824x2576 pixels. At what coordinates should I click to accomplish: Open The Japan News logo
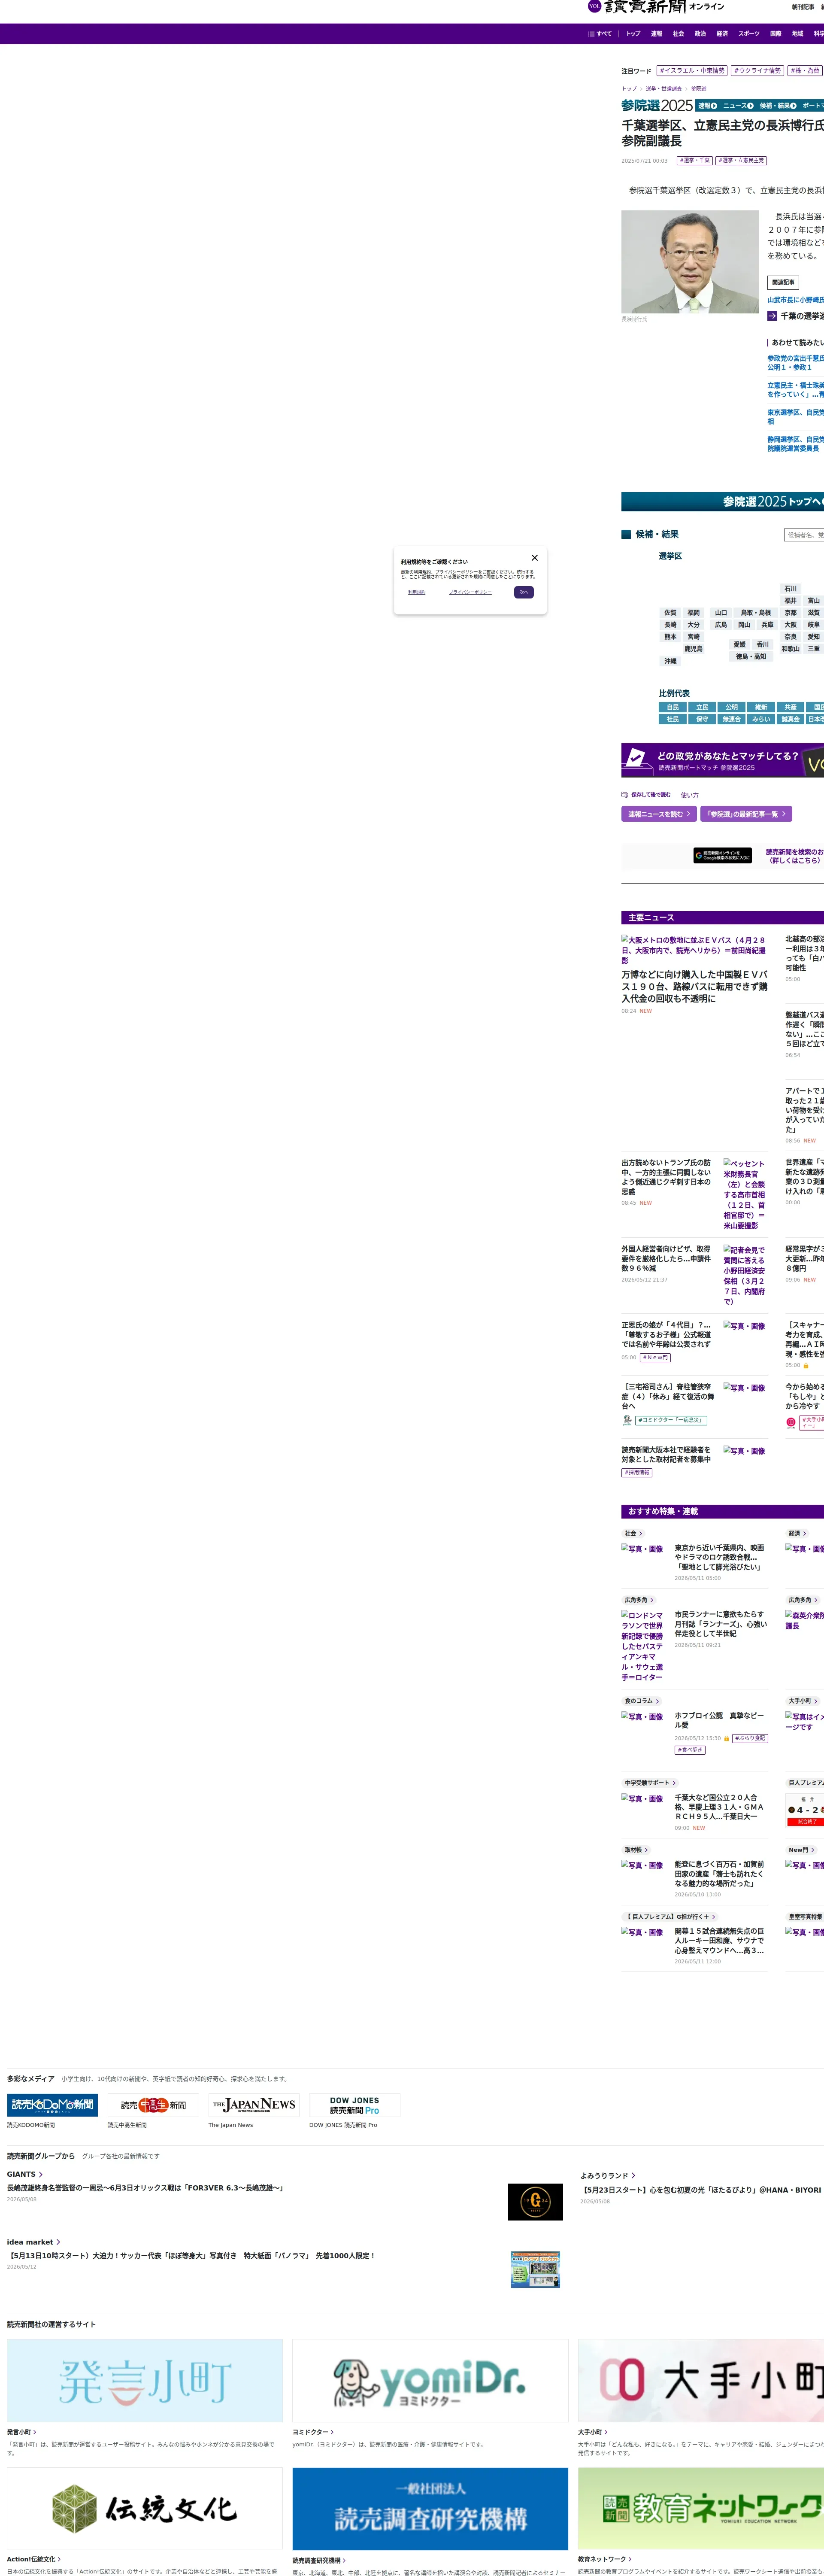(x=254, y=2105)
